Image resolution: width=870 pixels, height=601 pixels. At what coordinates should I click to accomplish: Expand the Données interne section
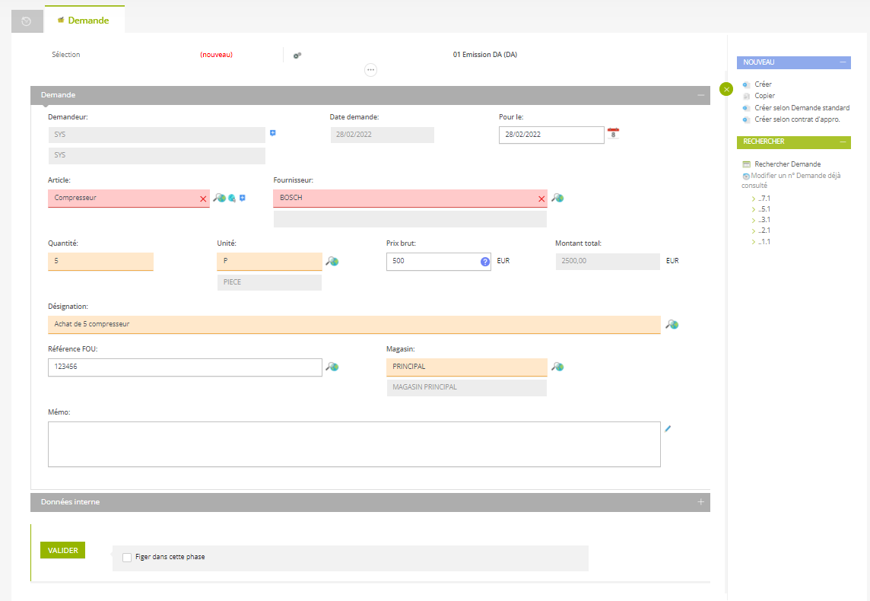[x=700, y=502]
